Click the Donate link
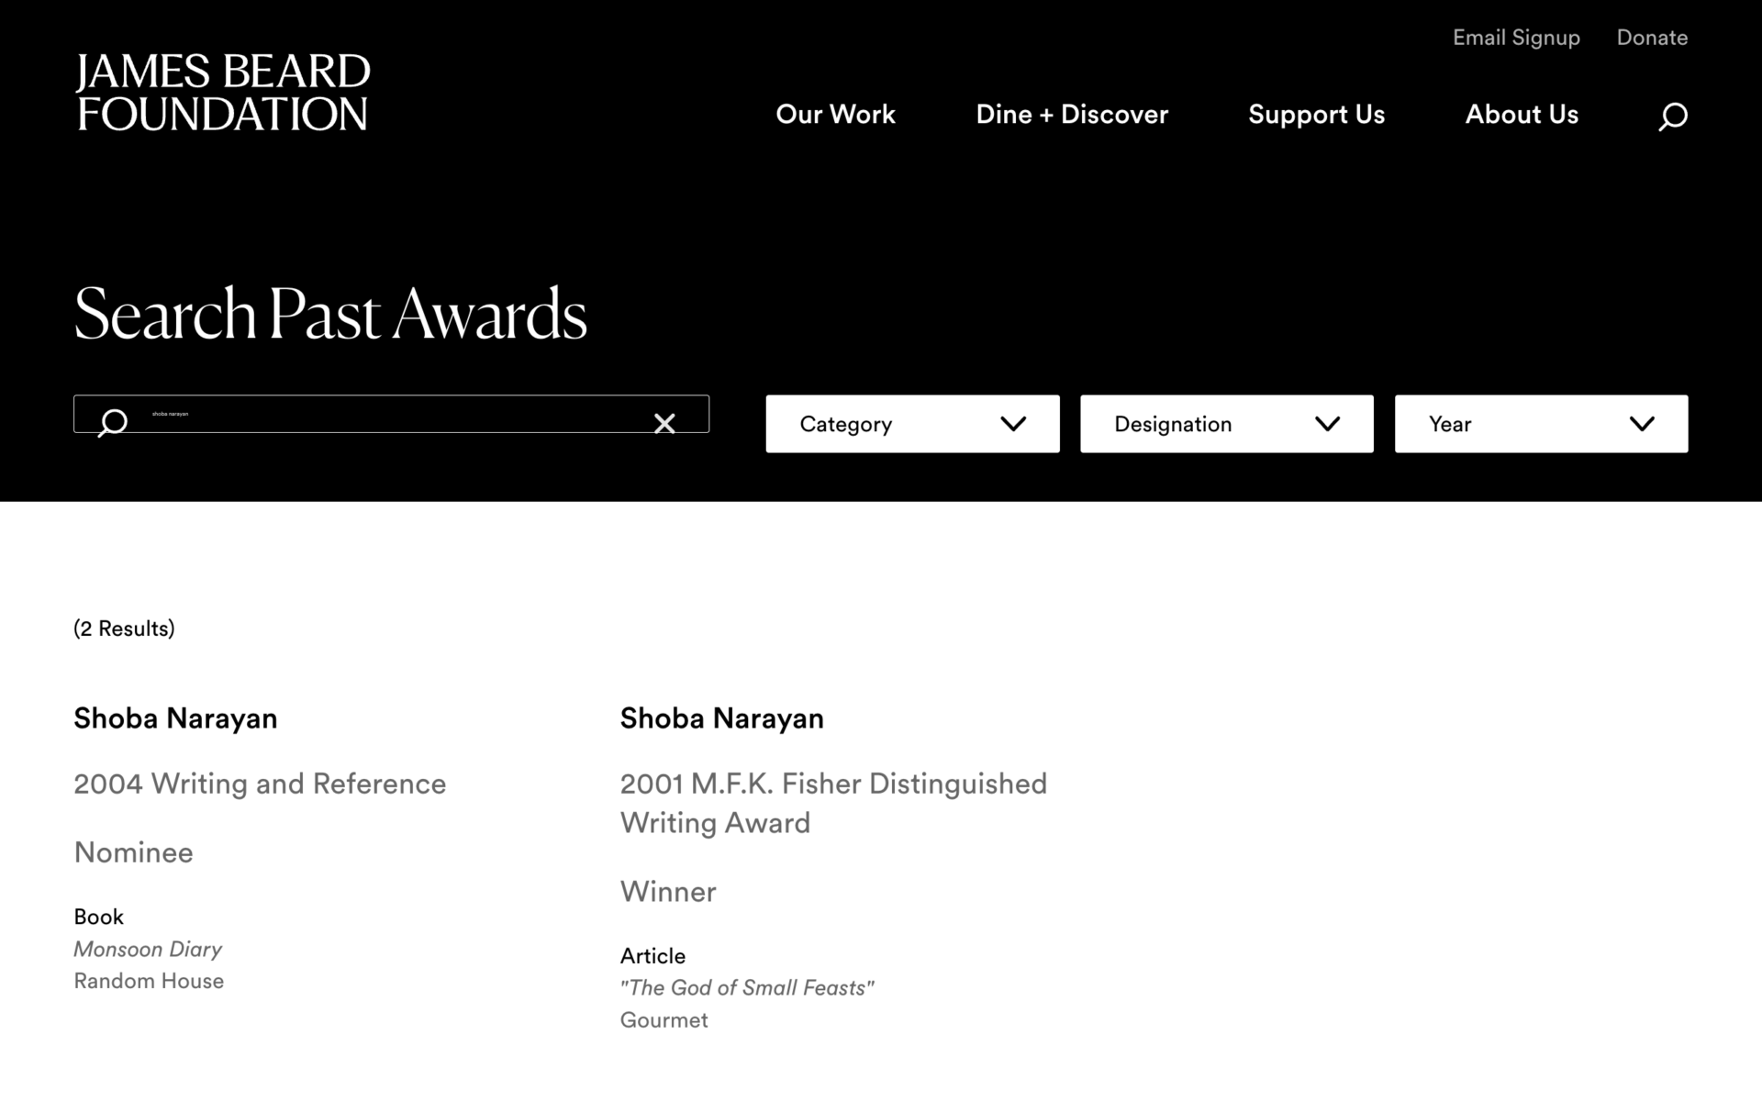The image size is (1762, 1101). [1651, 38]
